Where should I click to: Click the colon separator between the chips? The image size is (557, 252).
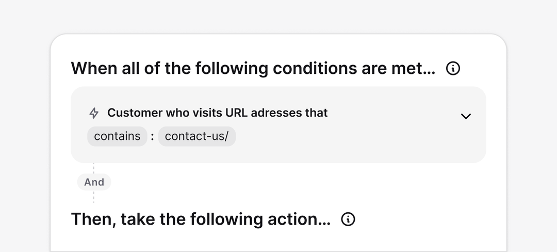coord(153,136)
